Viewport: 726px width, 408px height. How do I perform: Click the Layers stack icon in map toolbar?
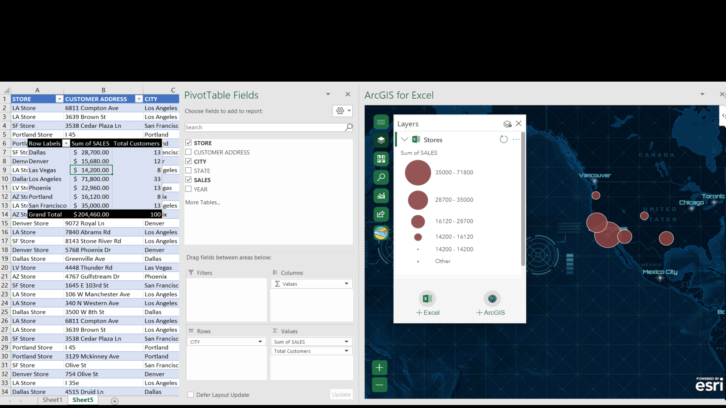(381, 140)
